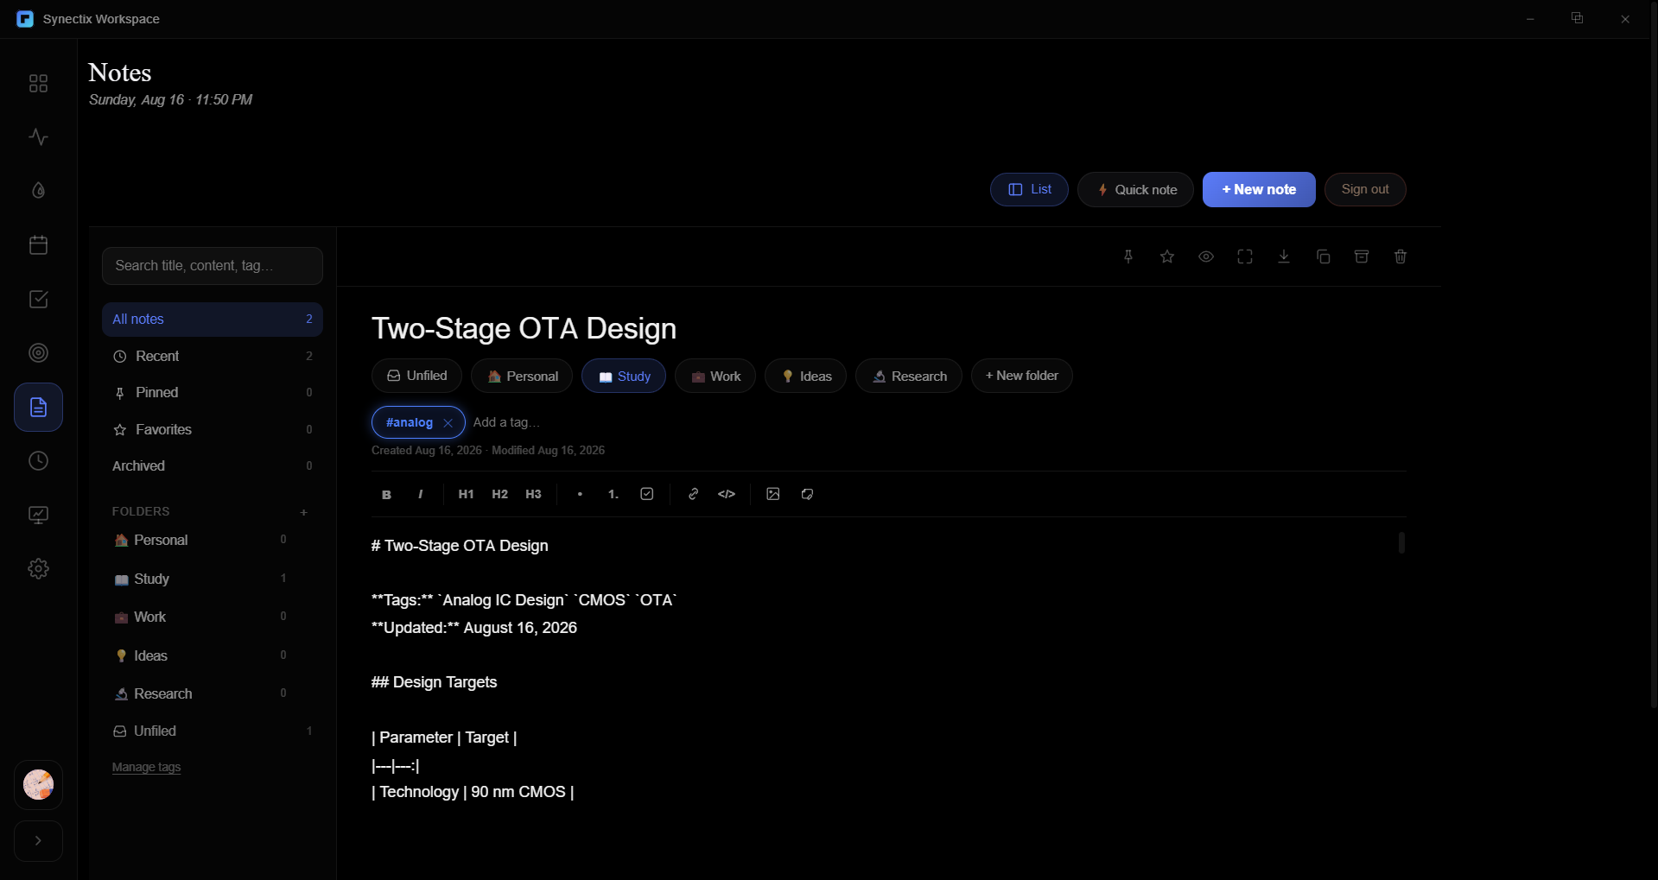This screenshot has width=1658, height=880.
Task: Click the Add a tag field
Action: [x=506, y=422]
